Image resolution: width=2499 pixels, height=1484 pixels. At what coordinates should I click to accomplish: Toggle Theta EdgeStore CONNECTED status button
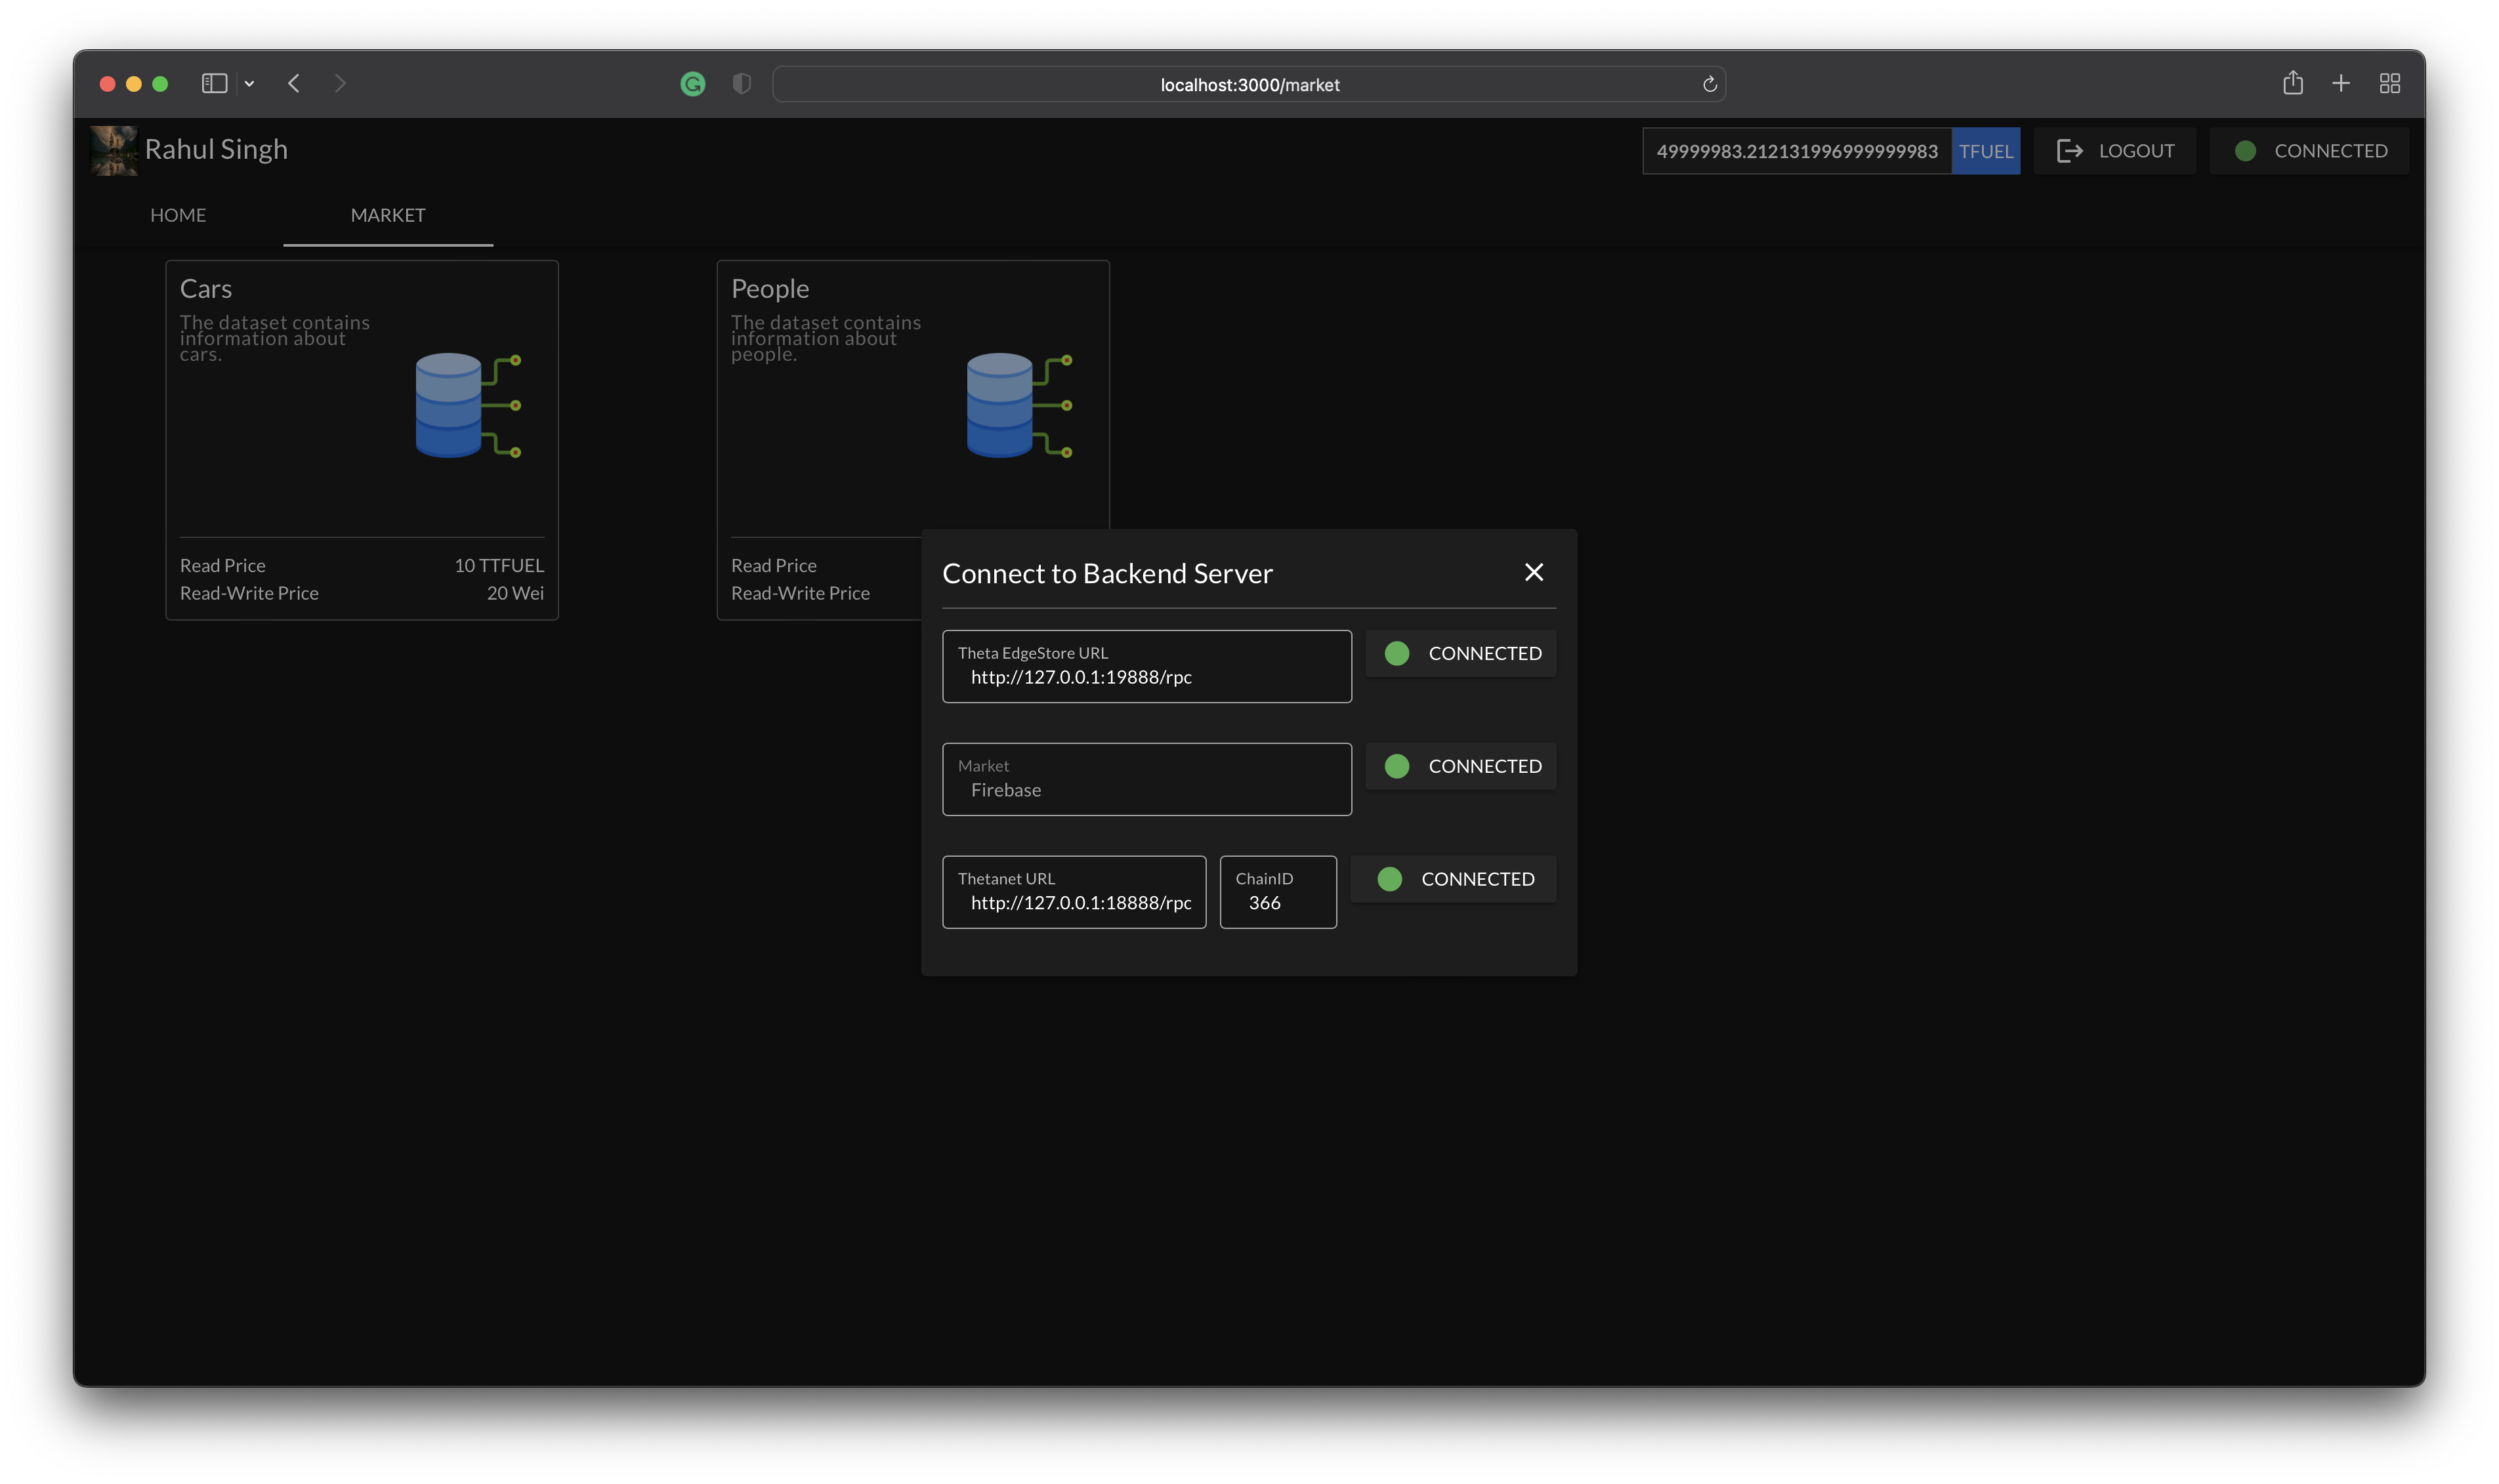pyautogui.click(x=1460, y=653)
